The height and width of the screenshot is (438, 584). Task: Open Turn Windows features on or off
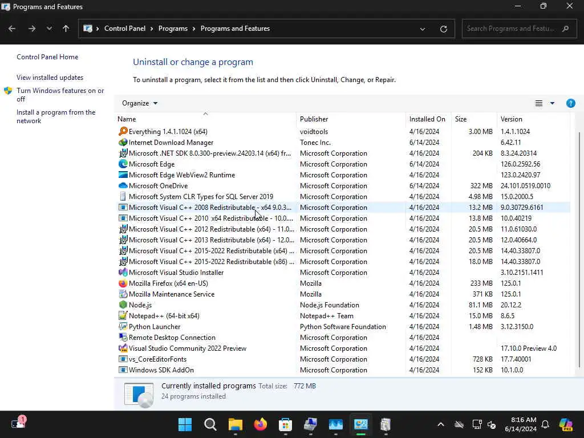tap(60, 95)
